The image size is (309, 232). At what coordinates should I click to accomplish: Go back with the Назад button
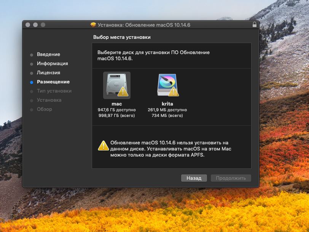(x=194, y=178)
